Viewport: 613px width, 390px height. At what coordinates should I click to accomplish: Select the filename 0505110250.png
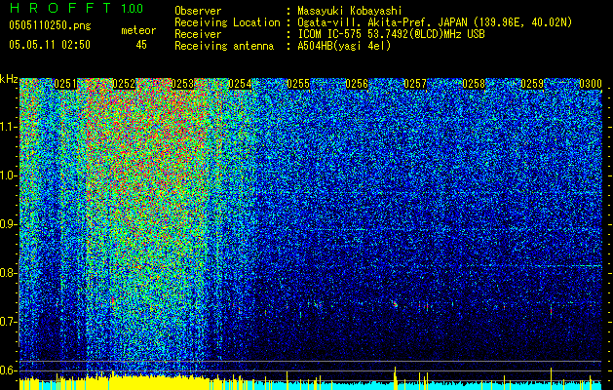pos(50,25)
